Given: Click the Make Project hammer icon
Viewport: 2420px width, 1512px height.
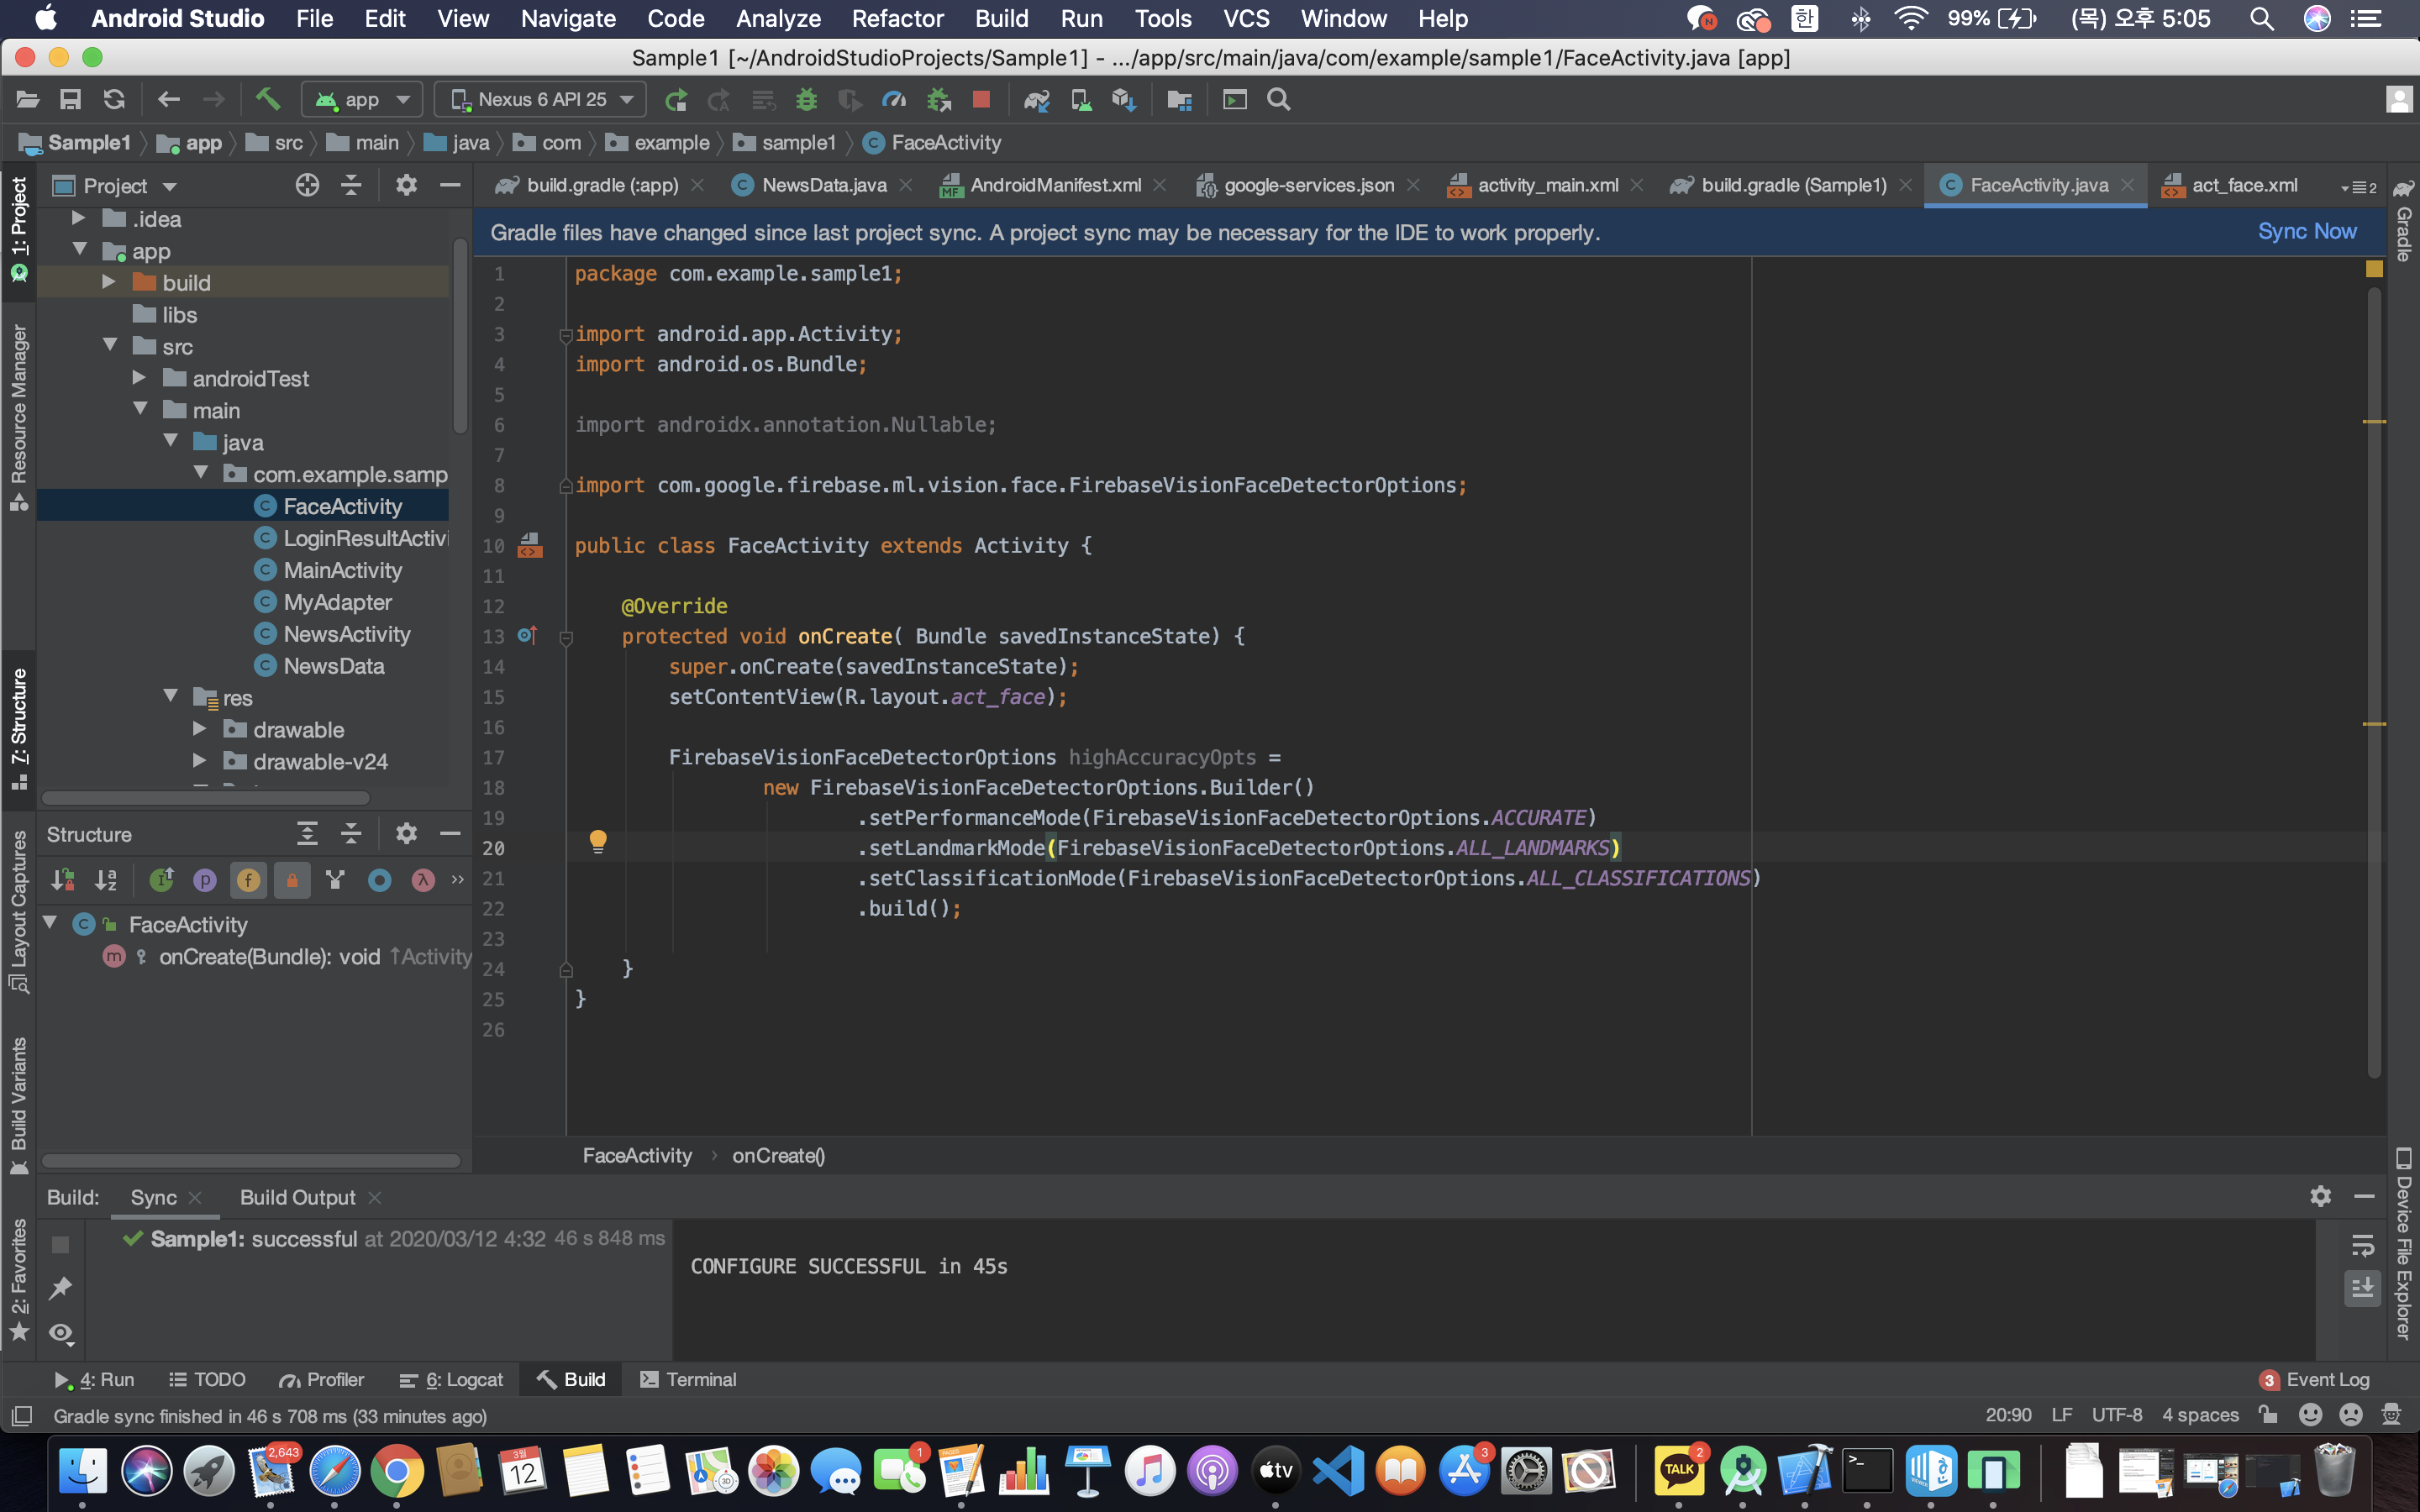Looking at the screenshot, I should click(267, 99).
